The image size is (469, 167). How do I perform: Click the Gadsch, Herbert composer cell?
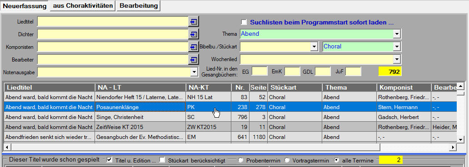point(404,117)
